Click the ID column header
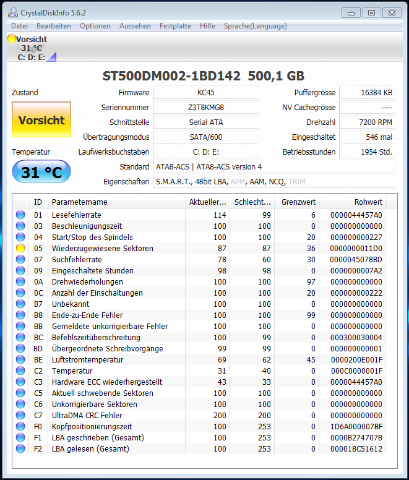 38,202
